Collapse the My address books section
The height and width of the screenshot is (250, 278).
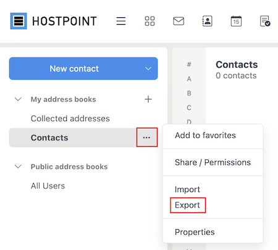point(18,99)
